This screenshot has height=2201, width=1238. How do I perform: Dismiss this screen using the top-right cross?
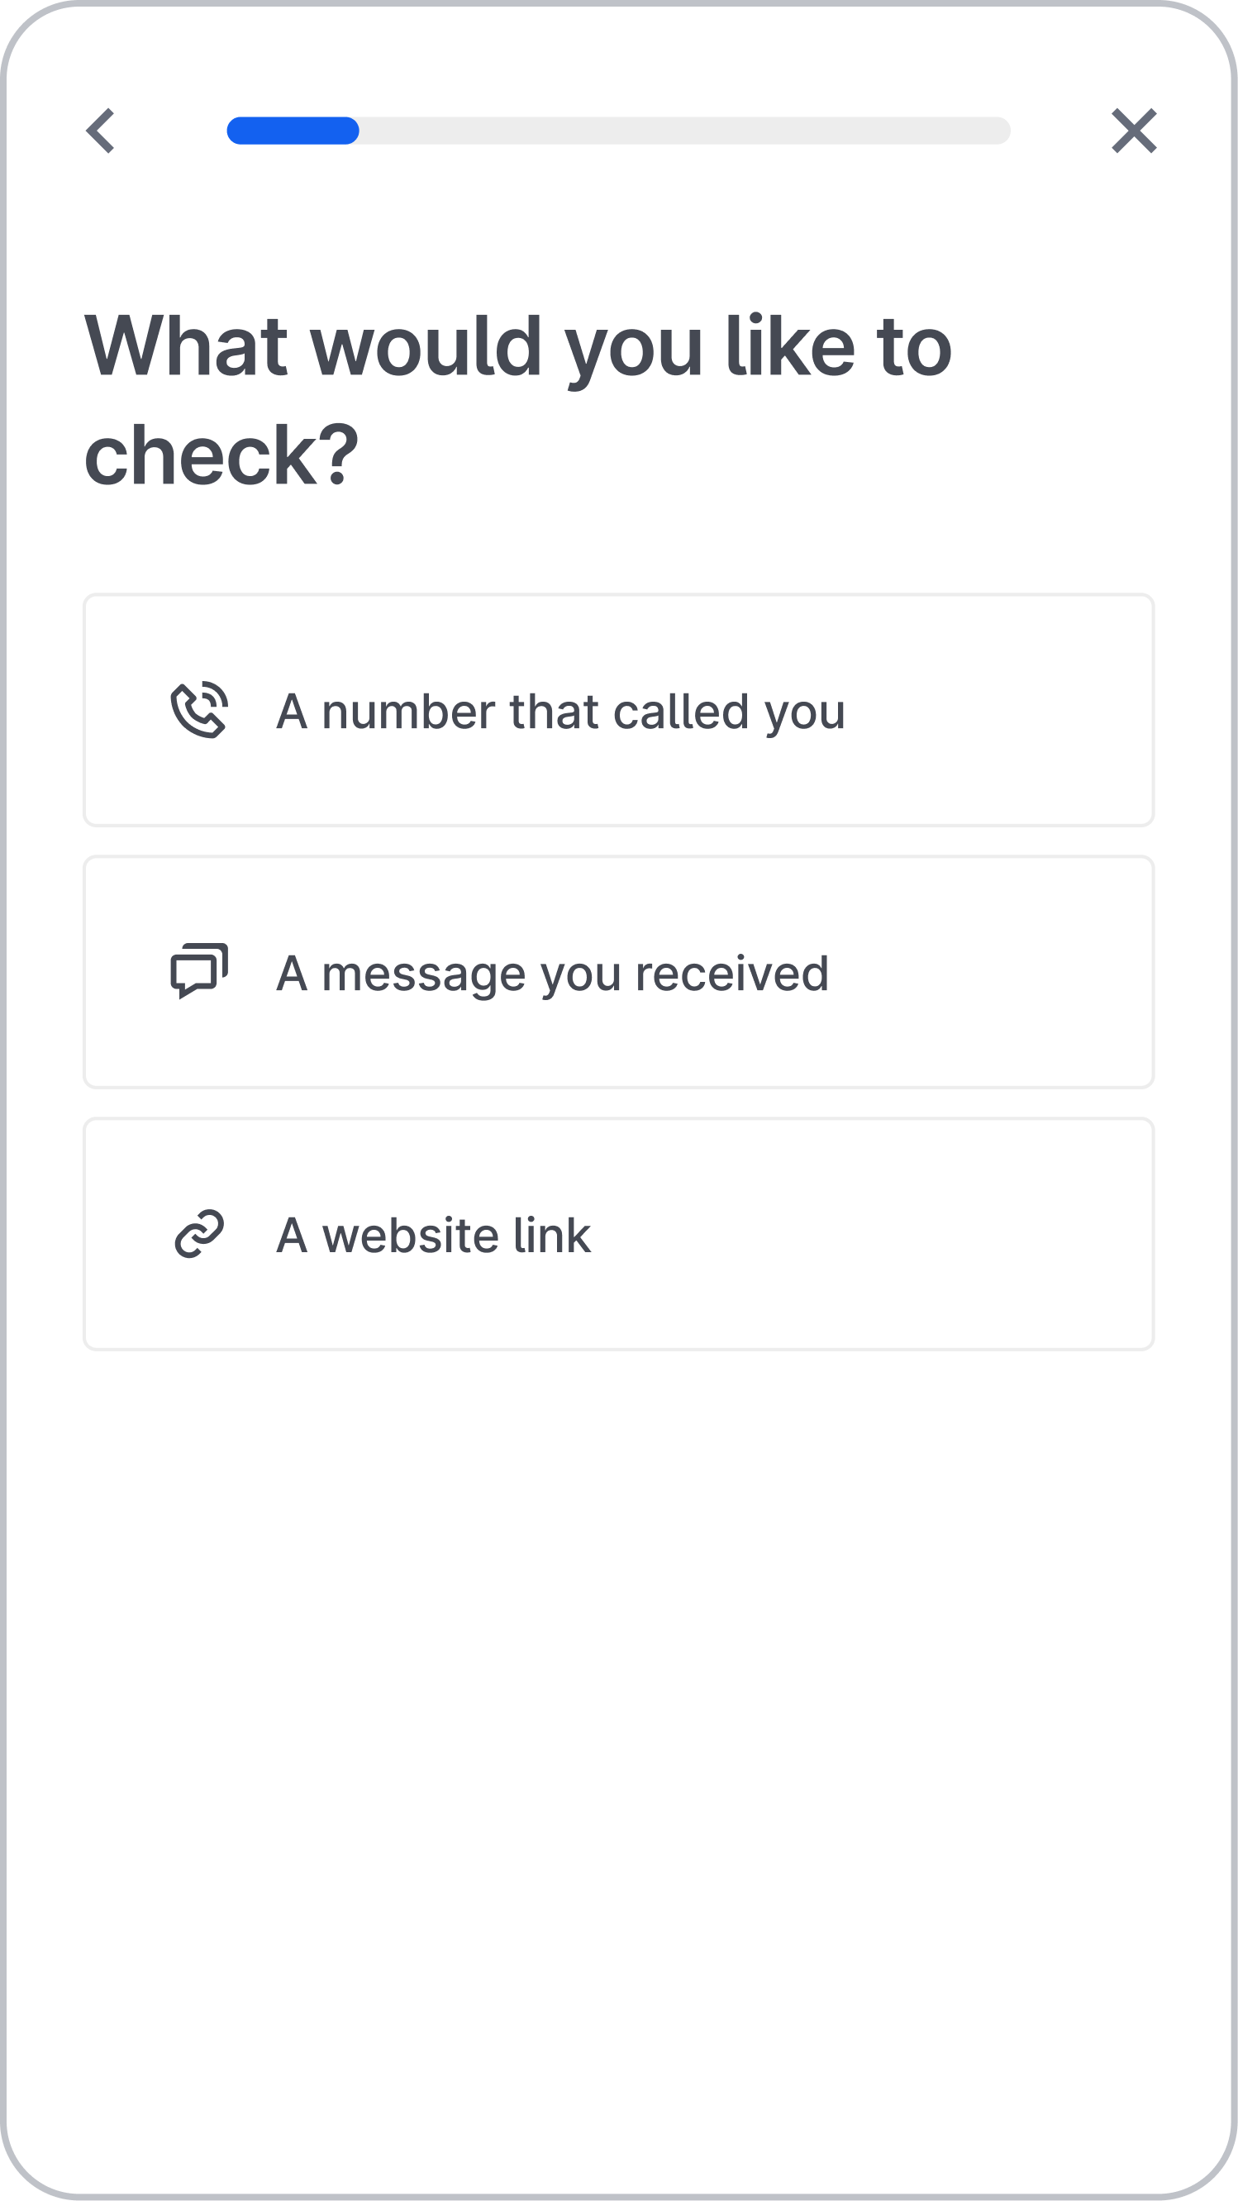(x=1134, y=131)
